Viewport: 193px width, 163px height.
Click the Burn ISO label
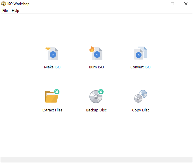96,67
